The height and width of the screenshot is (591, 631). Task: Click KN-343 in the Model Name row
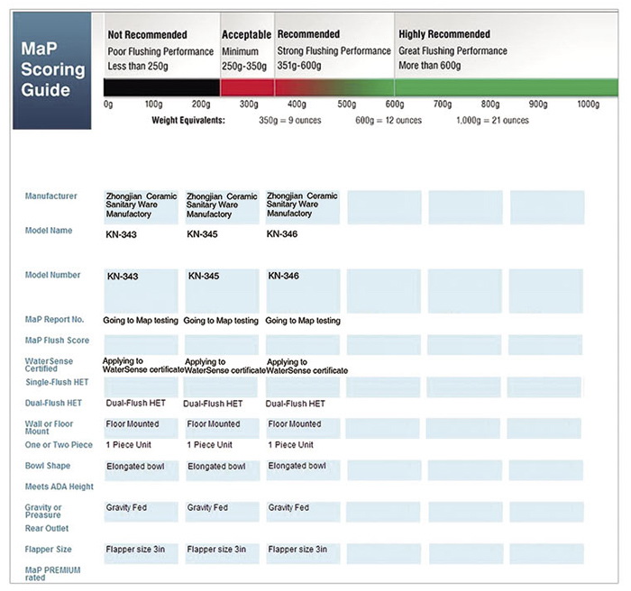[x=121, y=234]
